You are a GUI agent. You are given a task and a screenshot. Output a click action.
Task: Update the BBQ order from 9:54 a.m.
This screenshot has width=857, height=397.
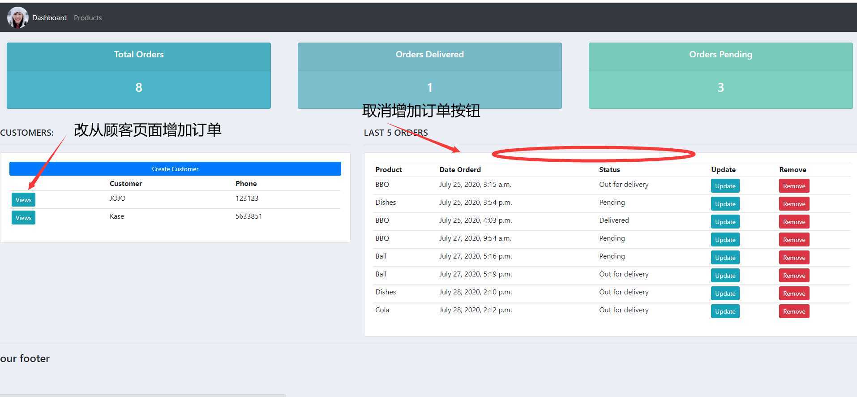(725, 240)
